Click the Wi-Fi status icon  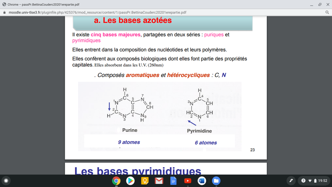coord(310,181)
